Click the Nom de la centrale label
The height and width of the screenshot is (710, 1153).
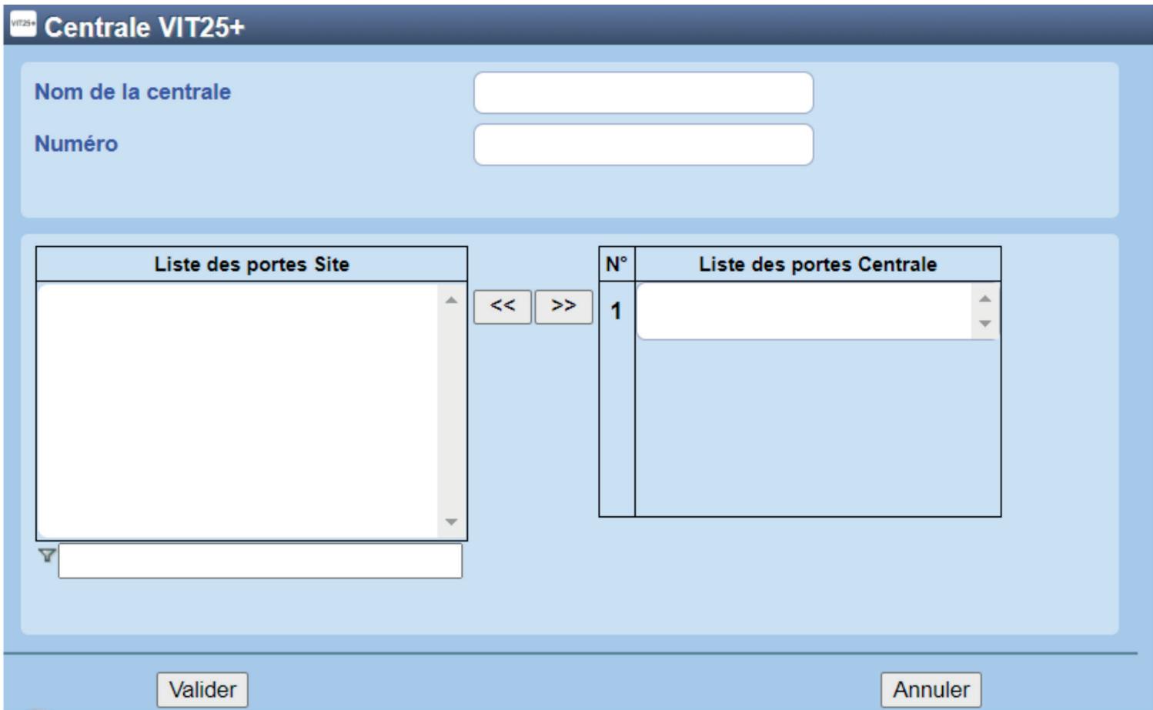132,92
